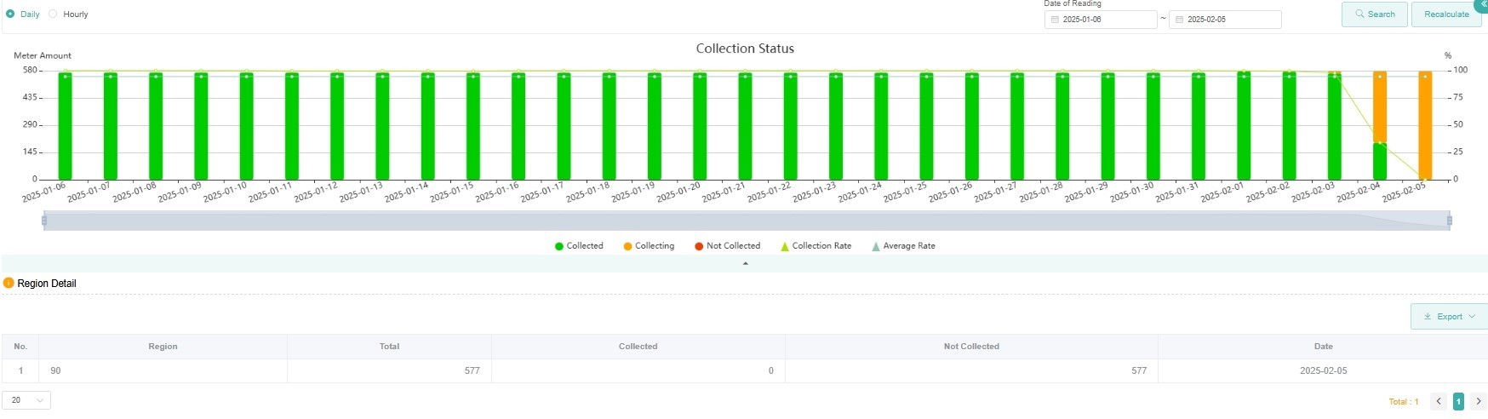Click the Search button
This screenshot has height=419, width=1488.
point(1374,14)
